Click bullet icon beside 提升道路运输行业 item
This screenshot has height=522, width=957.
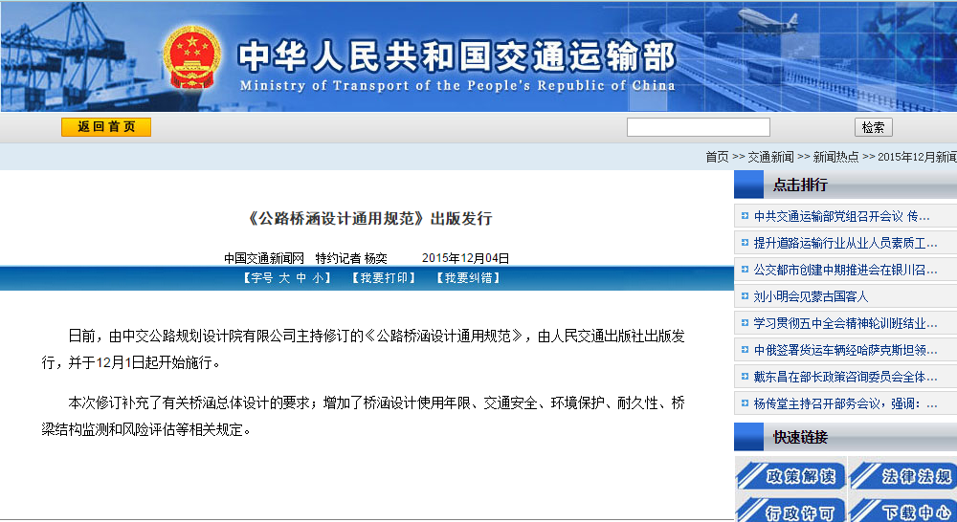coord(745,242)
